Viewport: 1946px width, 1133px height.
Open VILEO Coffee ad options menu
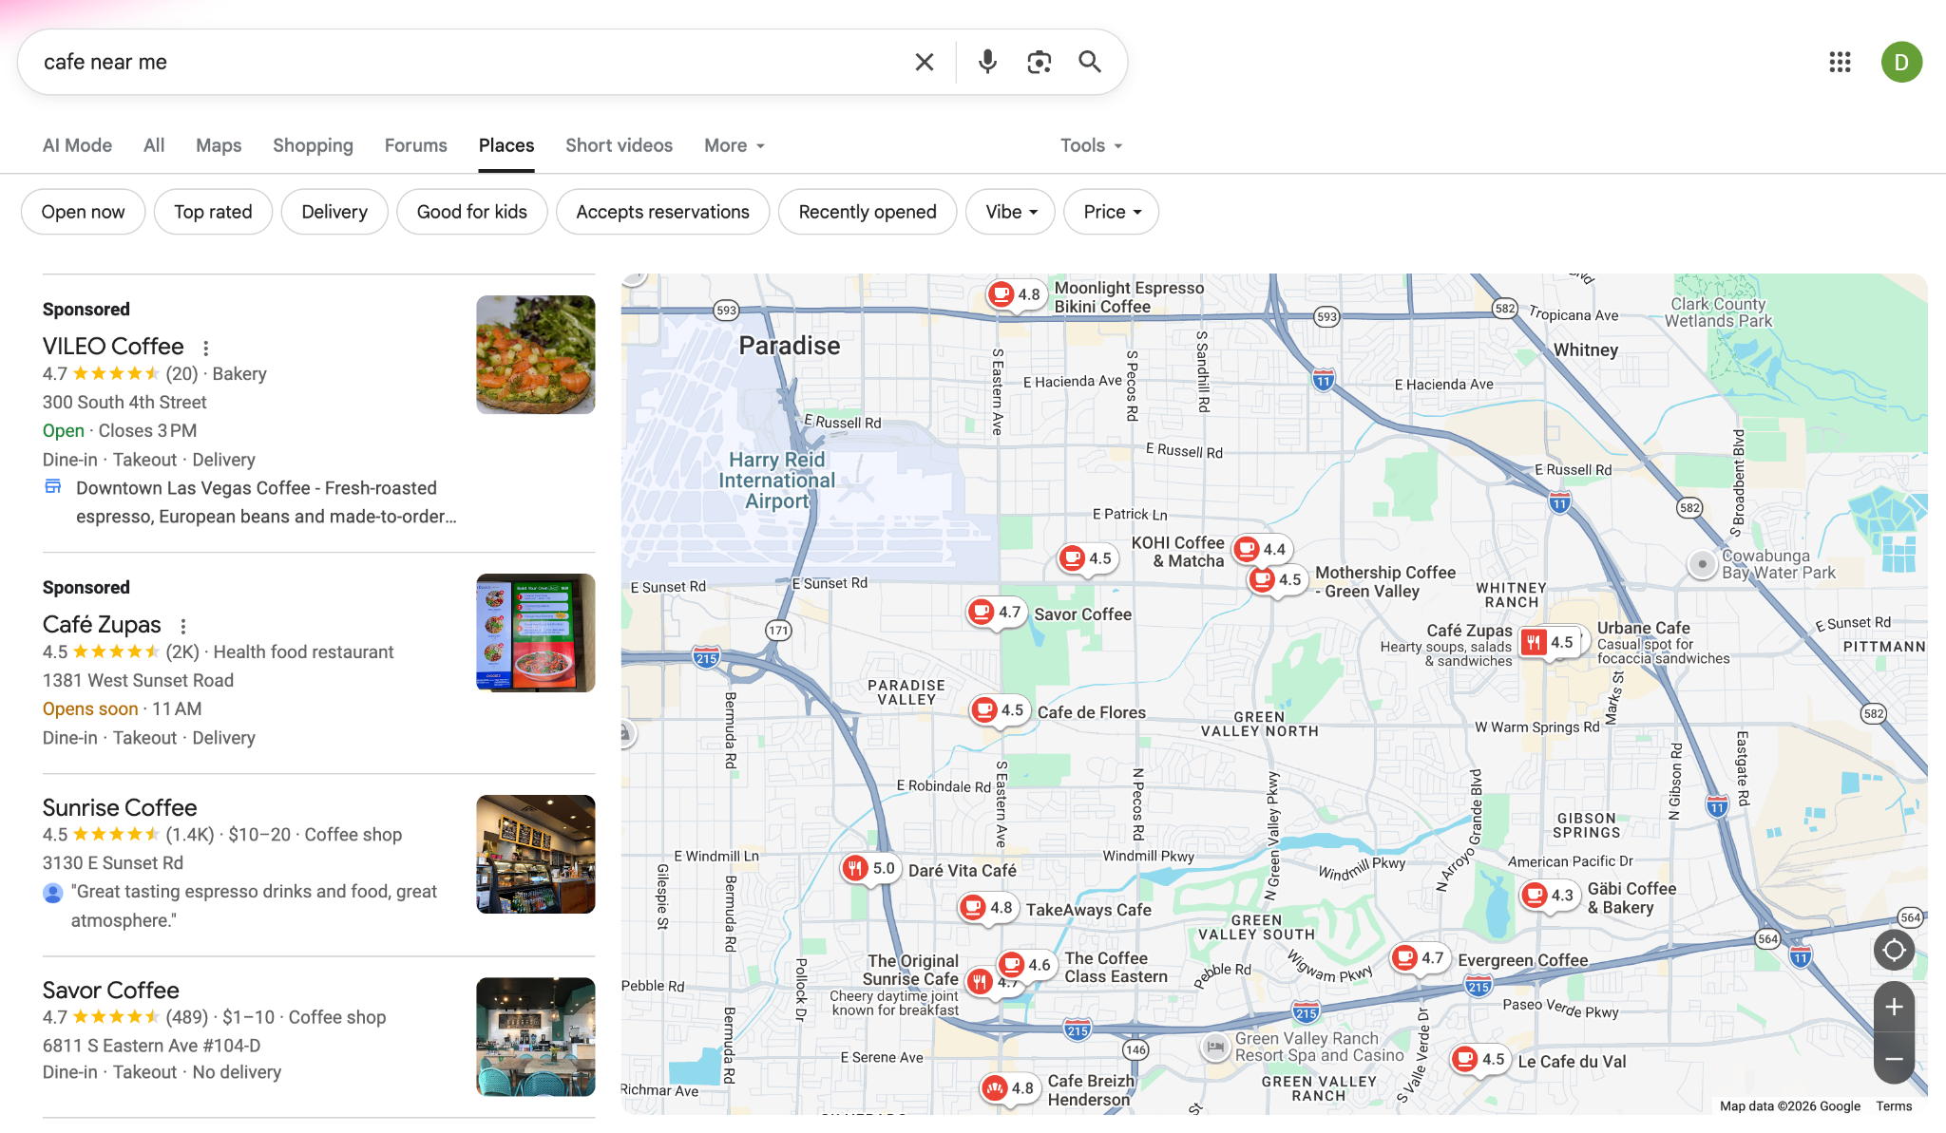coord(205,348)
